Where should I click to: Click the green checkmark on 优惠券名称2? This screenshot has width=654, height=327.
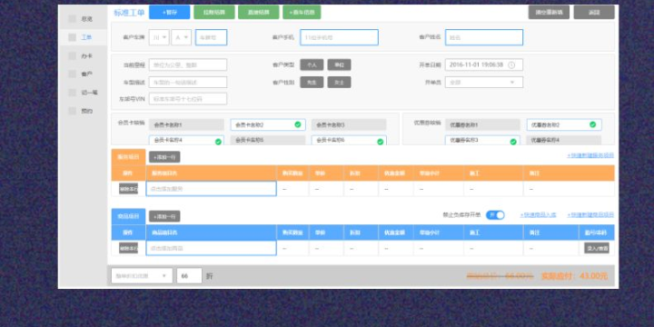(592, 124)
